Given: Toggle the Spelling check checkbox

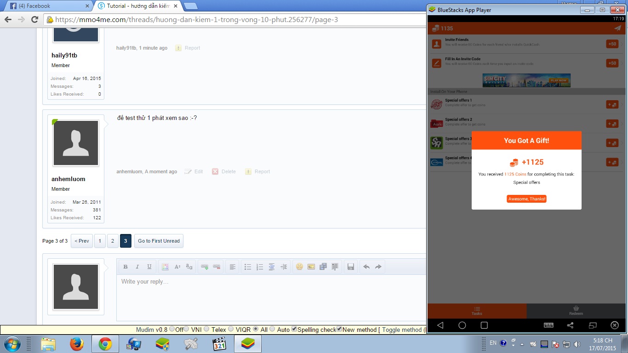Looking at the screenshot, I should pyautogui.click(x=294, y=329).
